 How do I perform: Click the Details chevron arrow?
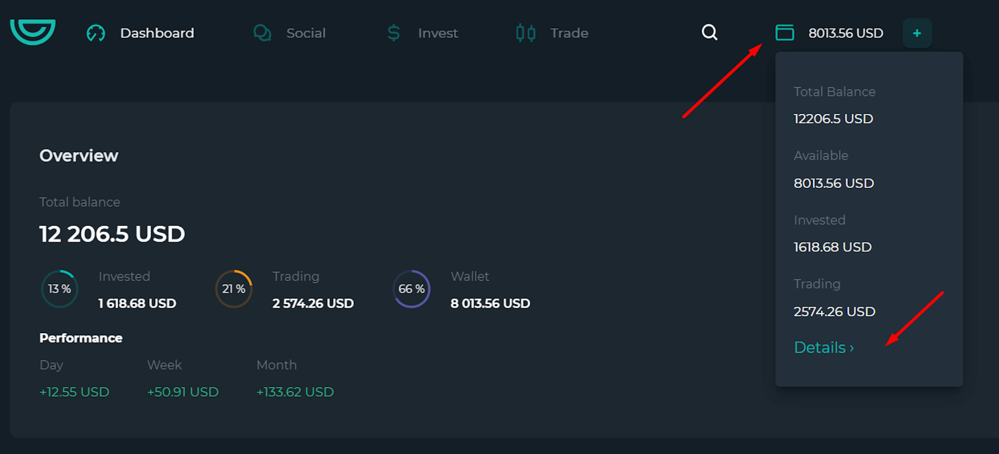[851, 348]
